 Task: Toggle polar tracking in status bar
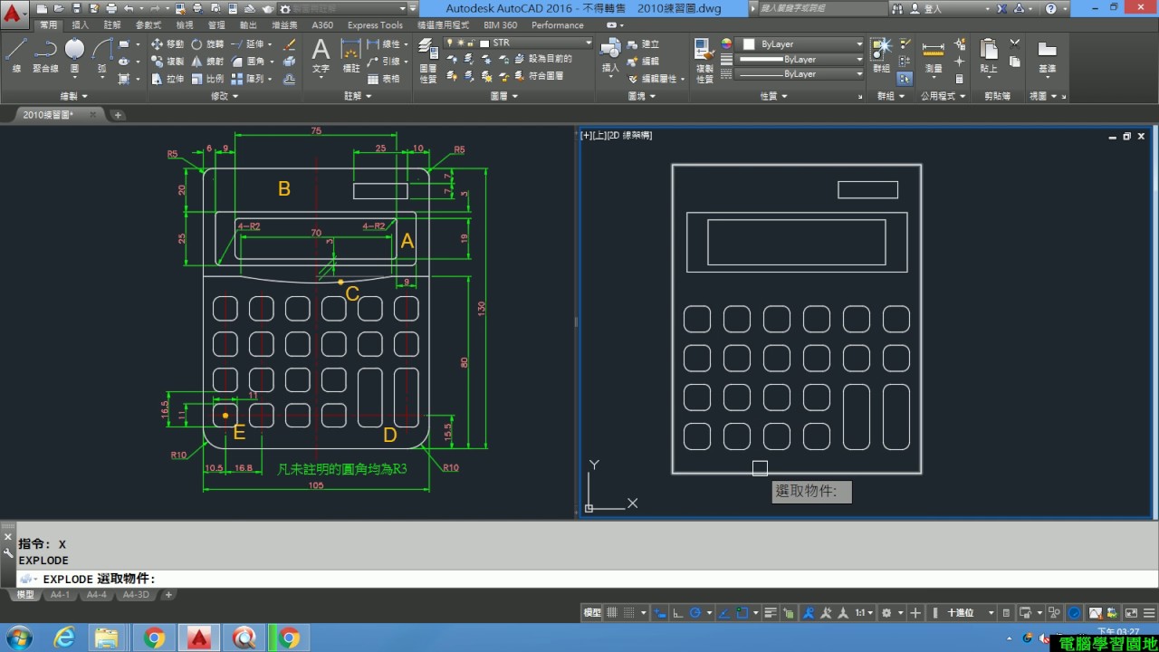695,613
